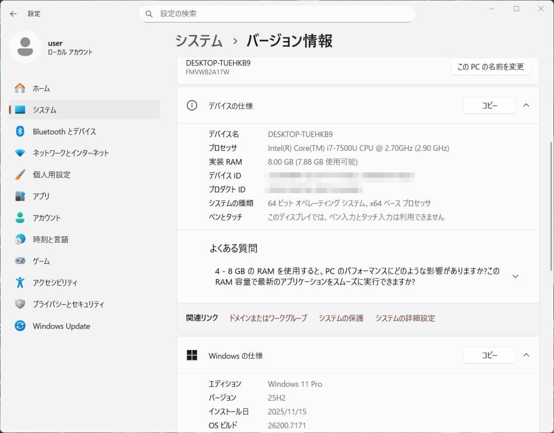Open アプリ settings

(x=41, y=196)
